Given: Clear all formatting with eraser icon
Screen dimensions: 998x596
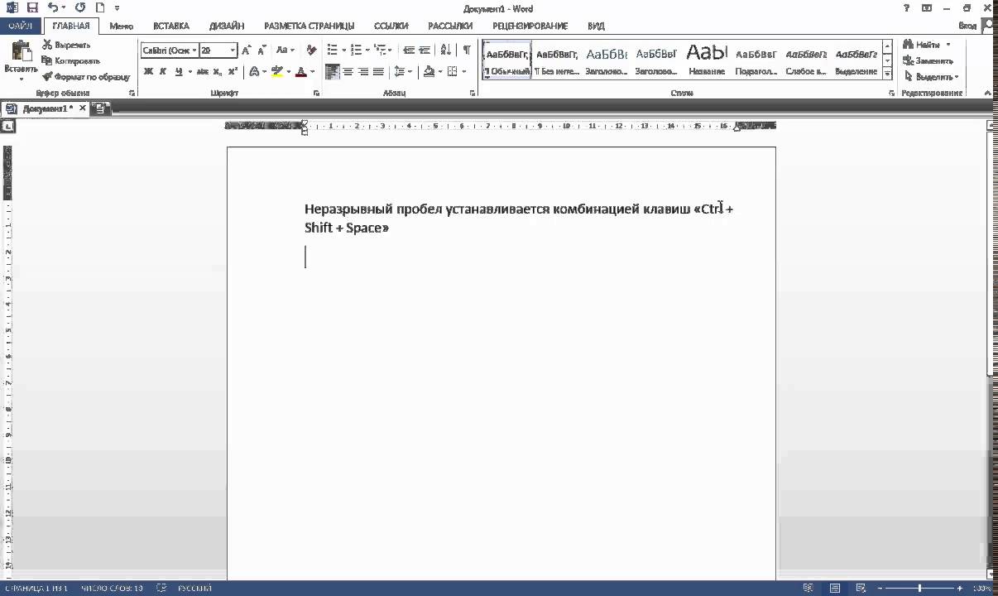Looking at the screenshot, I should click(311, 50).
